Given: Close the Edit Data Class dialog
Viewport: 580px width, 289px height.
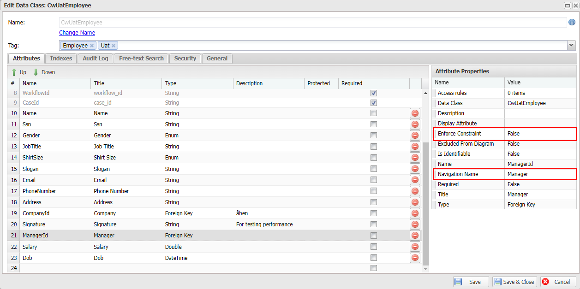Looking at the screenshot, I should tap(575, 5).
